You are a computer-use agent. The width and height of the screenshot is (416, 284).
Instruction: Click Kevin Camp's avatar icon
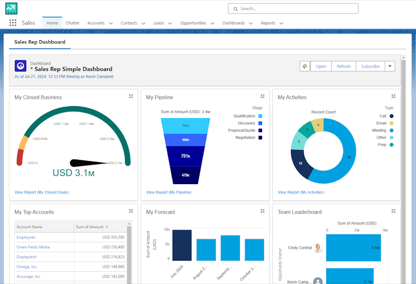point(318,281)
